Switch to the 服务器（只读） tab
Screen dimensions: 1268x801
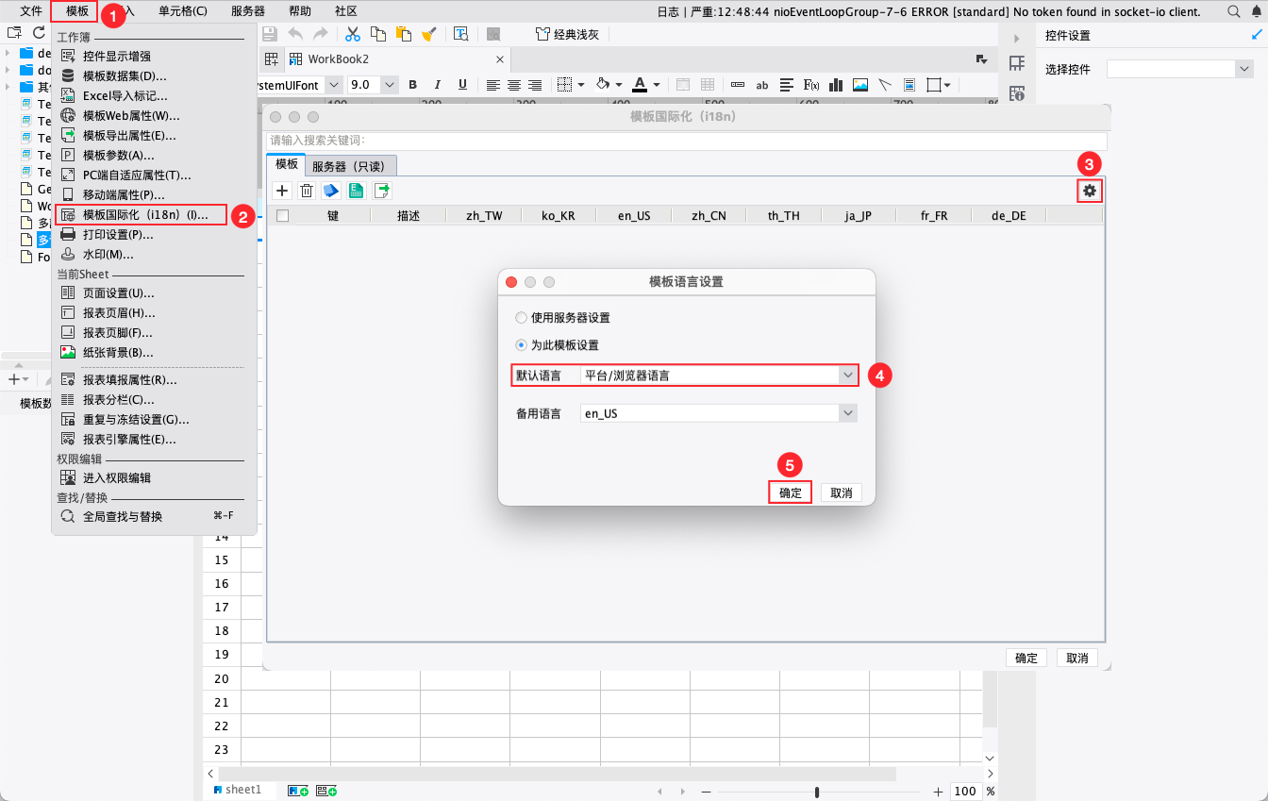coord(351,165)
